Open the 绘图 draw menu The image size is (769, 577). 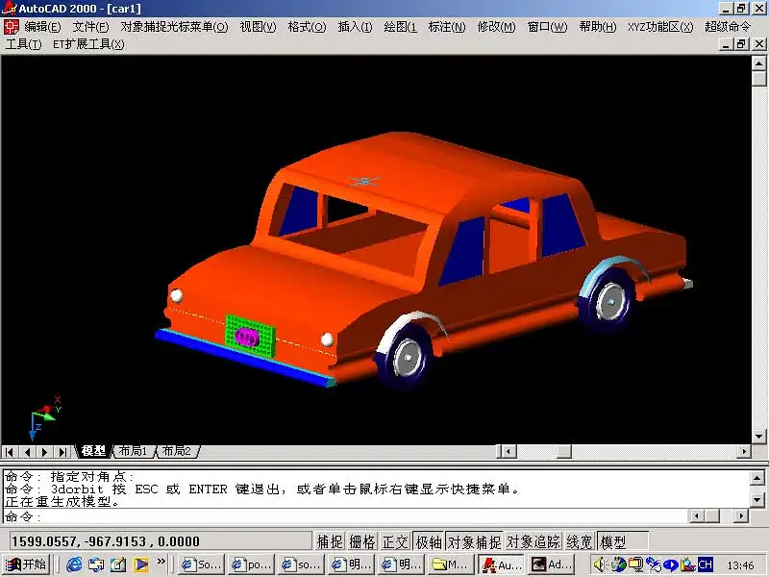[400, 27]
